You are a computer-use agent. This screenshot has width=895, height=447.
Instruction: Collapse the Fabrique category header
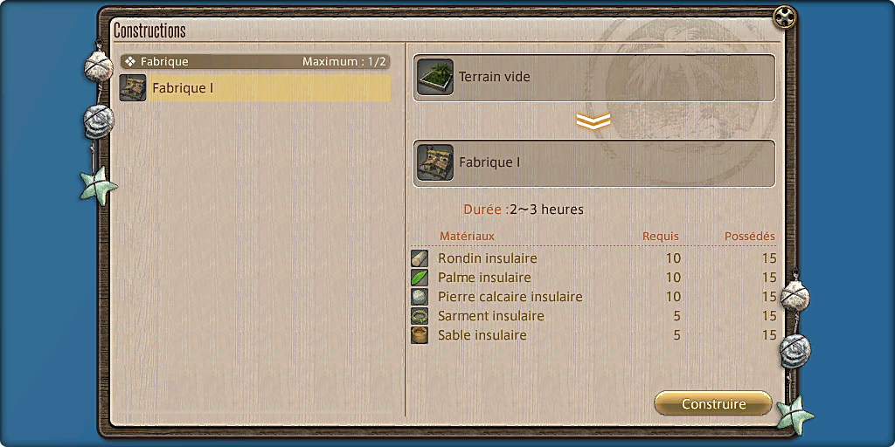255,62
